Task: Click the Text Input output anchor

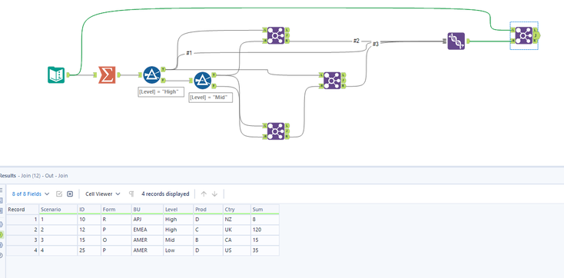Action: 68,74
